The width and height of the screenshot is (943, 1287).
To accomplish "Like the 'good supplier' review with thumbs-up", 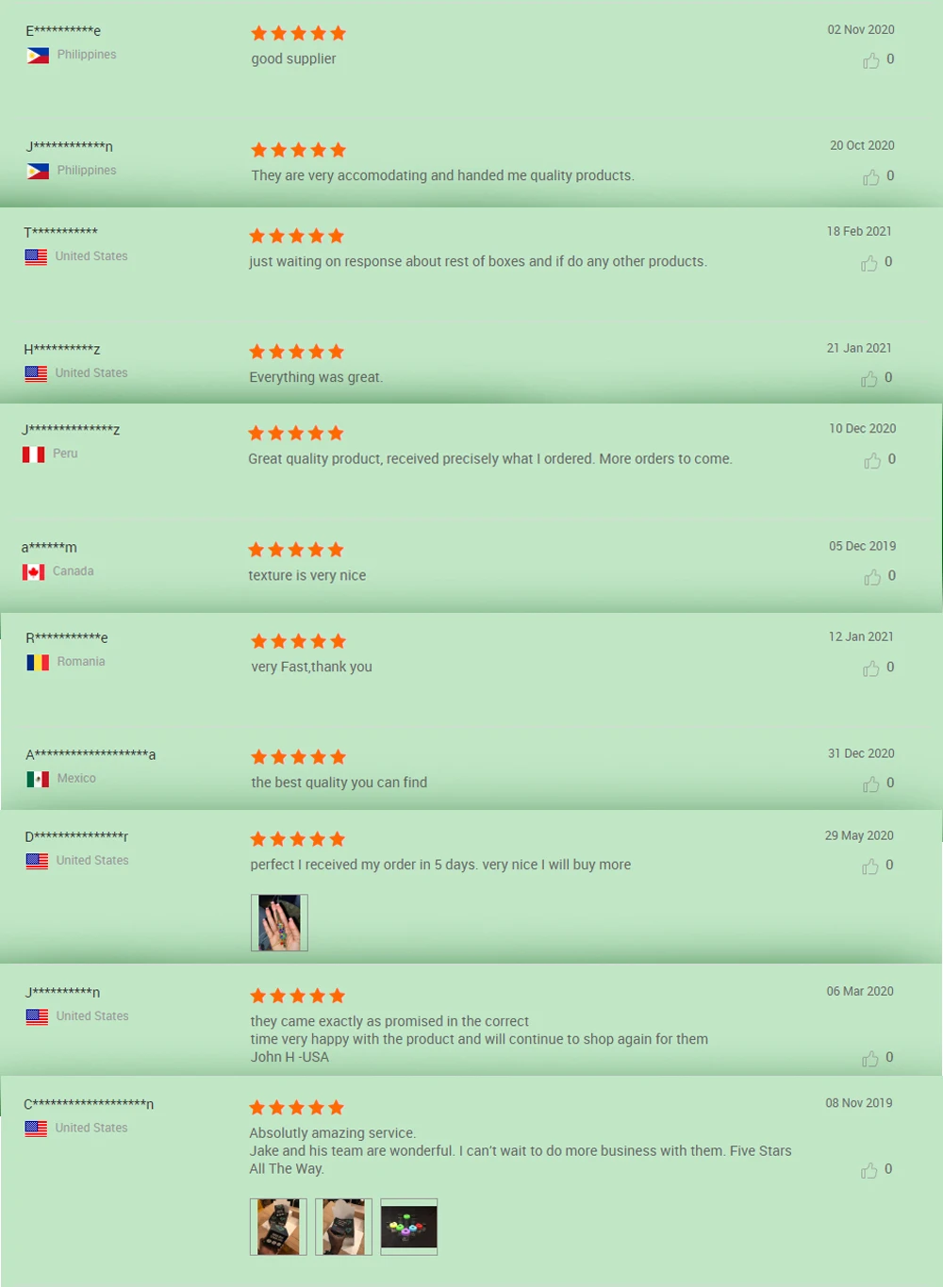I will click(x=871, y=60).
